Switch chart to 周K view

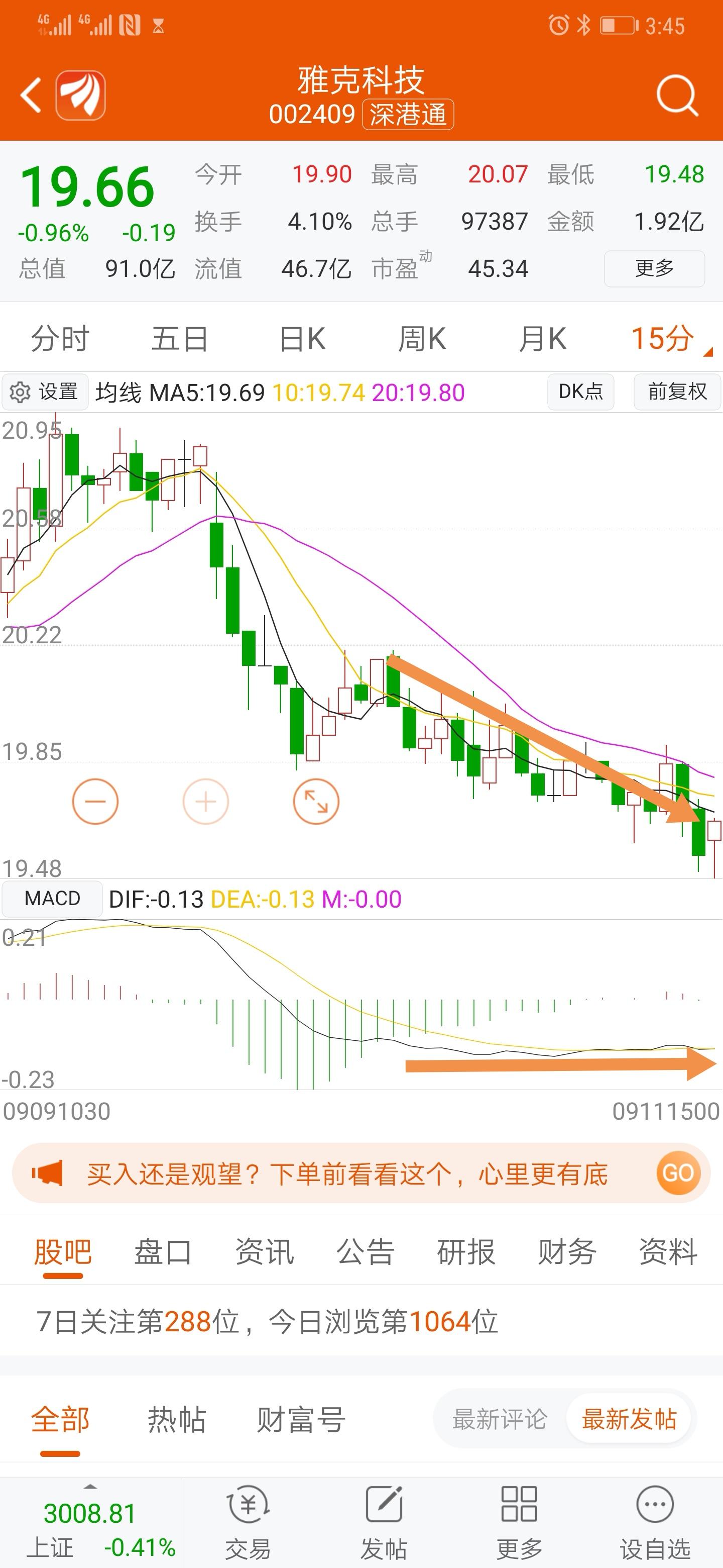pyautogui.click(x=421, y=338)
